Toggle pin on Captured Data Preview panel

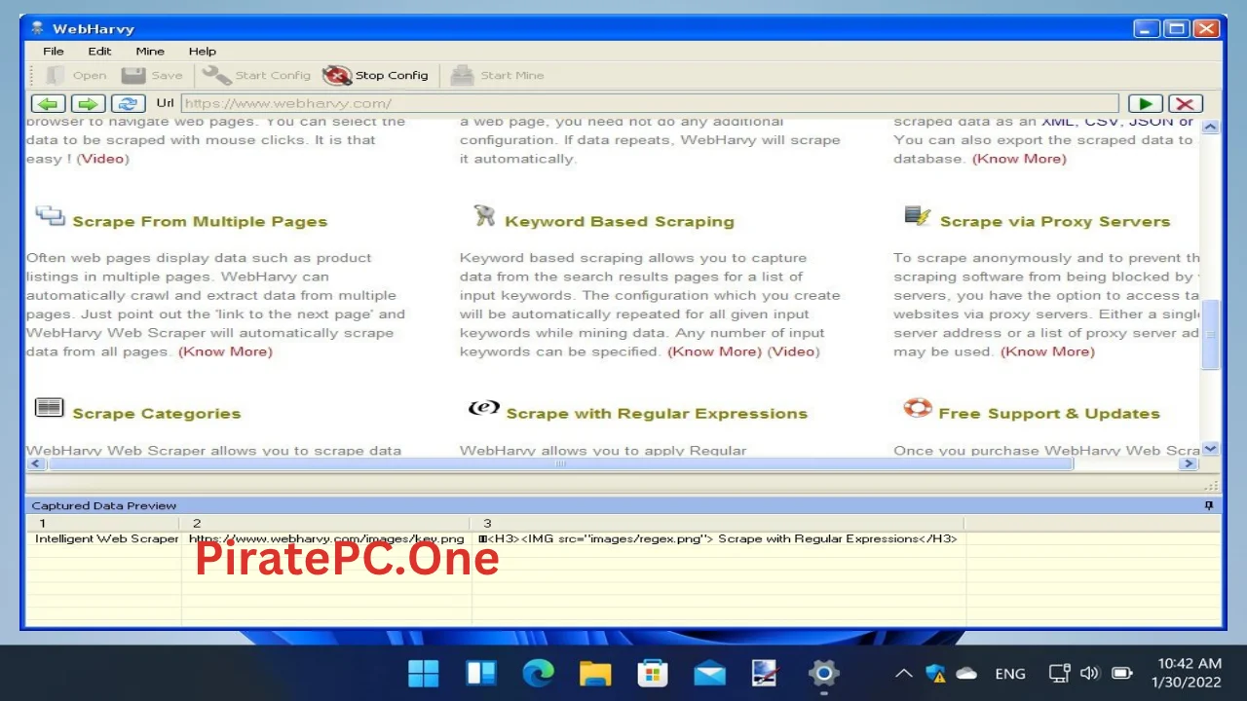click(x=1209, y=505)
